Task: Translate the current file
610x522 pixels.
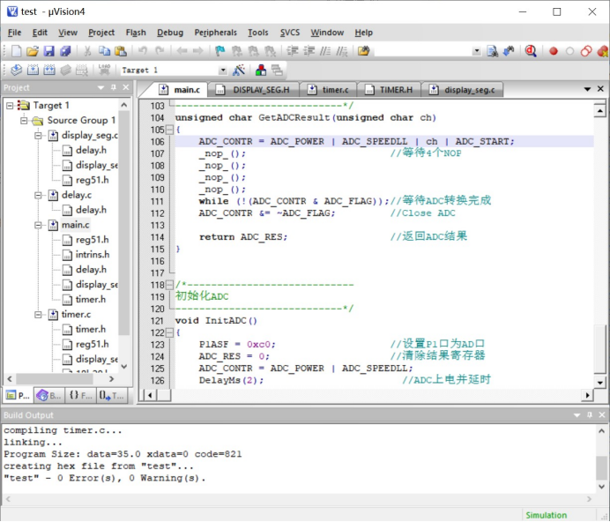Action: [x=17, y=70]
